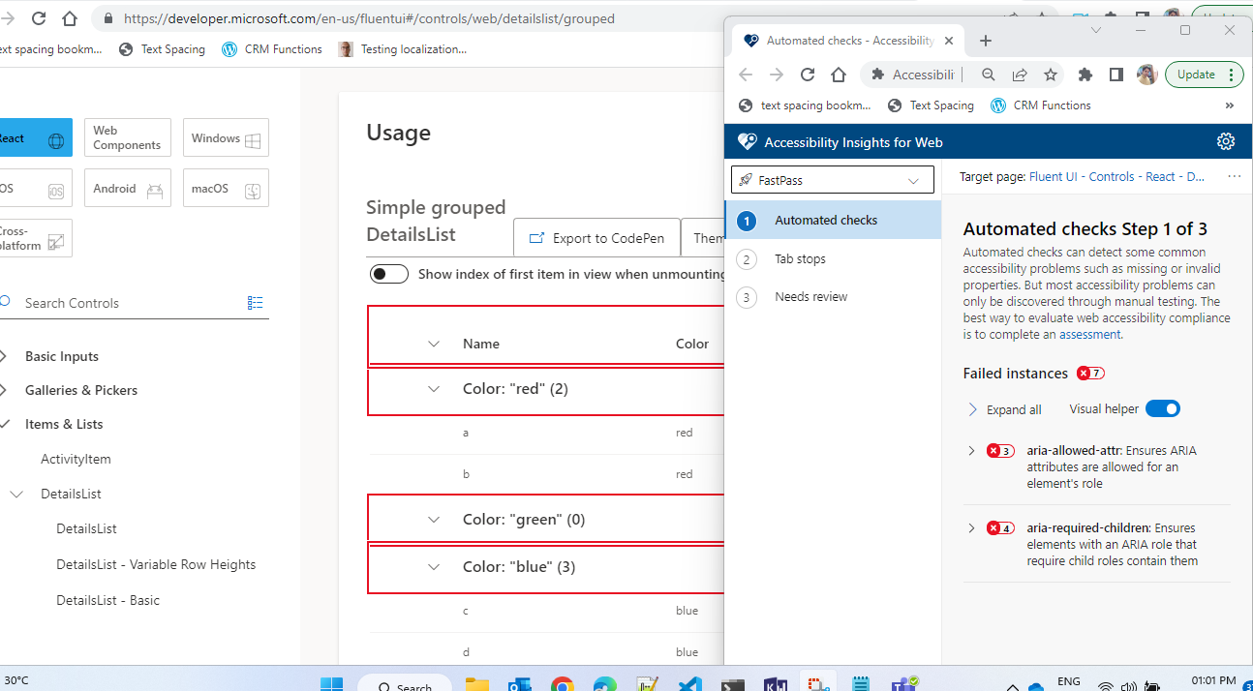This screenshot has height=691, width=1253.
Task: Collapse the Color: "red" (2) group
Action: point(434,389)
